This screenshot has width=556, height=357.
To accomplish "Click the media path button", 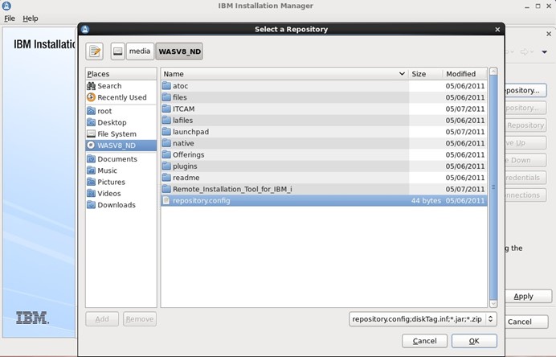I will 140,51.
